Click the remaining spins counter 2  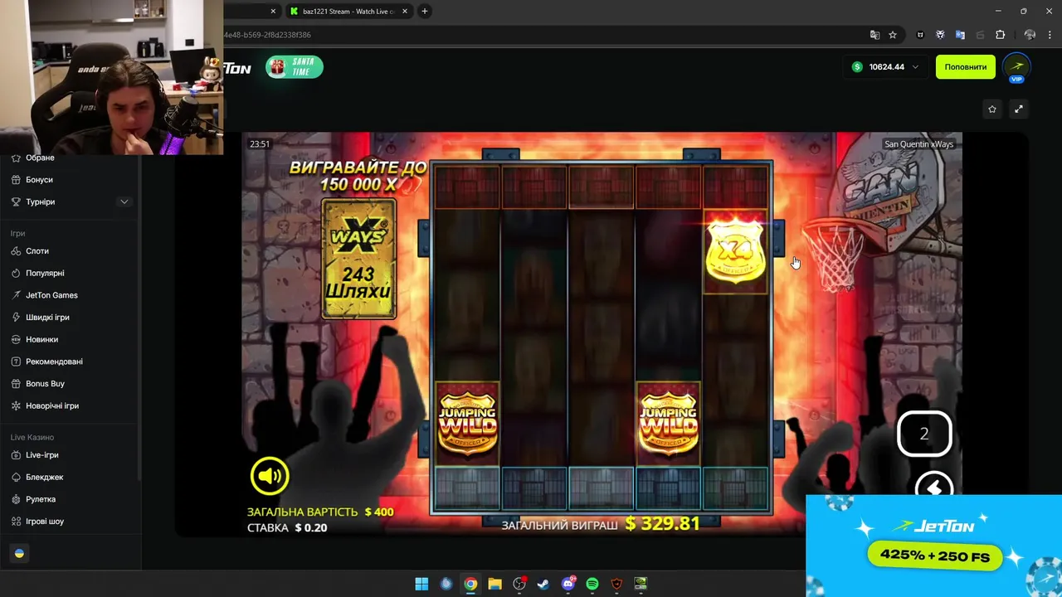click(x=924, y=434)
